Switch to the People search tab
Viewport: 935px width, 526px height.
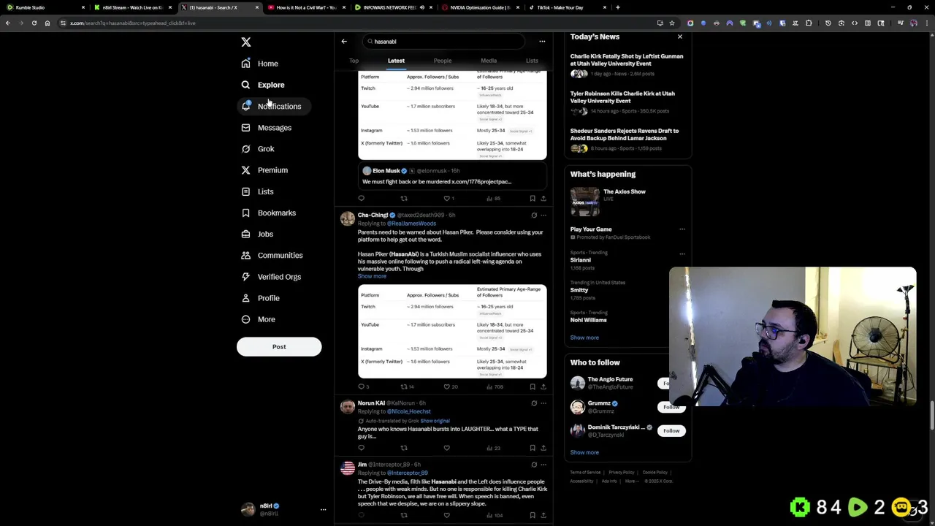pyautogui.click(x=442, y=61)
